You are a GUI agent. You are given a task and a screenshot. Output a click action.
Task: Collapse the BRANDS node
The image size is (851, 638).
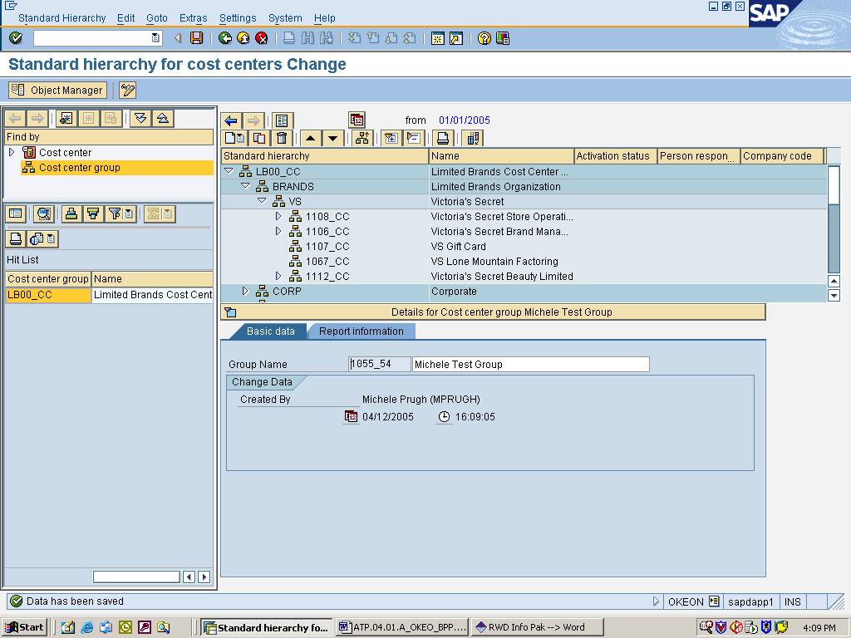(x=245, y=186)
